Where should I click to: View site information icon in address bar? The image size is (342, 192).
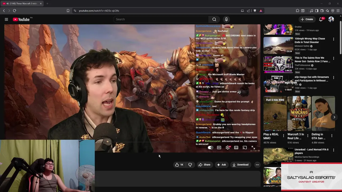75,11
